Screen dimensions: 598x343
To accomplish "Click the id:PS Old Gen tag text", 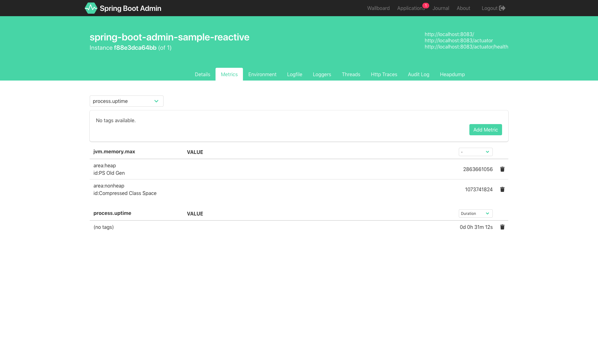I will tap(109, 173).
